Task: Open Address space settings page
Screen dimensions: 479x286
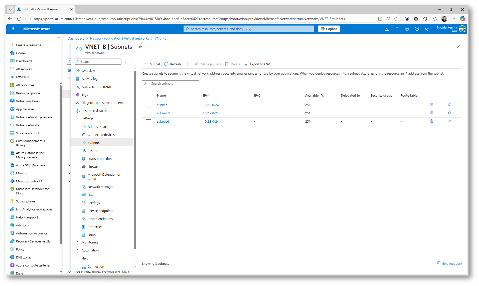Action: pos(98,127)
